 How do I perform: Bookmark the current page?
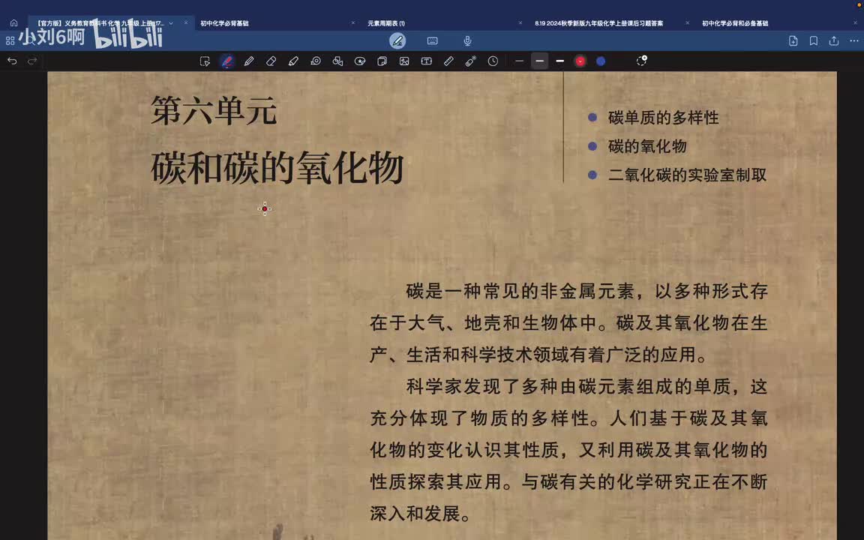tap(813, 40)
